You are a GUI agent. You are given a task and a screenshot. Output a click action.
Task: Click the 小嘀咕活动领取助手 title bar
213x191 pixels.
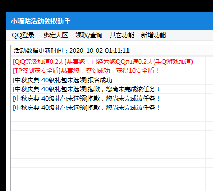pyautogui.click(x=110, y=21)
